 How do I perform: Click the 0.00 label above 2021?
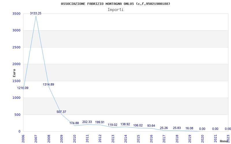(x=215, y=129)
